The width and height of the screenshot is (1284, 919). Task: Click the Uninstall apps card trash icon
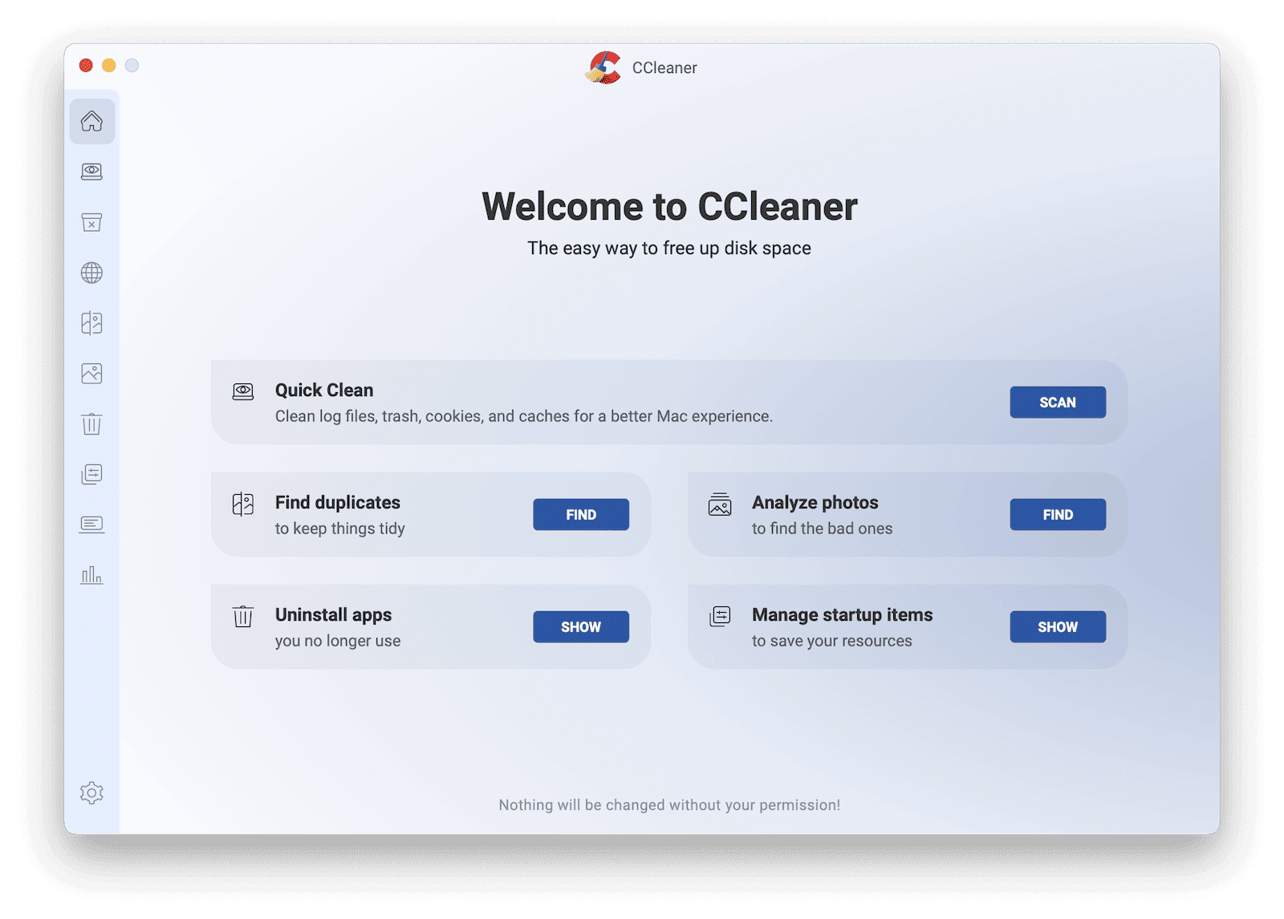[x=243, y=616]
